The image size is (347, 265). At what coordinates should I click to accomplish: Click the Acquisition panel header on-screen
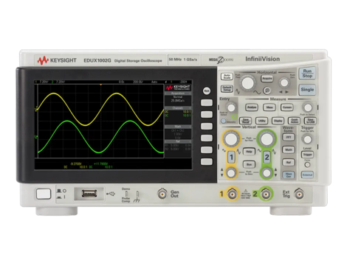178,93
